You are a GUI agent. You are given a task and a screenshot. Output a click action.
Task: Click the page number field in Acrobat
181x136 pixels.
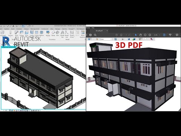pyautogui.click(x=126, y=35)
